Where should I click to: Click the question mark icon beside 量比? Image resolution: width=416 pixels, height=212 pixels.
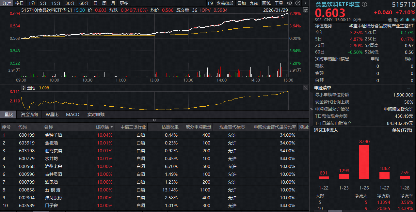(23, 88)
